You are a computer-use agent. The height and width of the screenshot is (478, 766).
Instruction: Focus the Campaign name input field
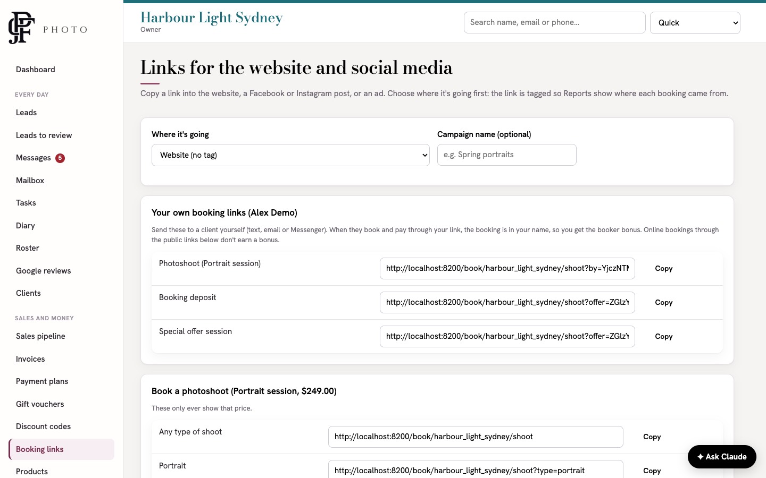506,155
